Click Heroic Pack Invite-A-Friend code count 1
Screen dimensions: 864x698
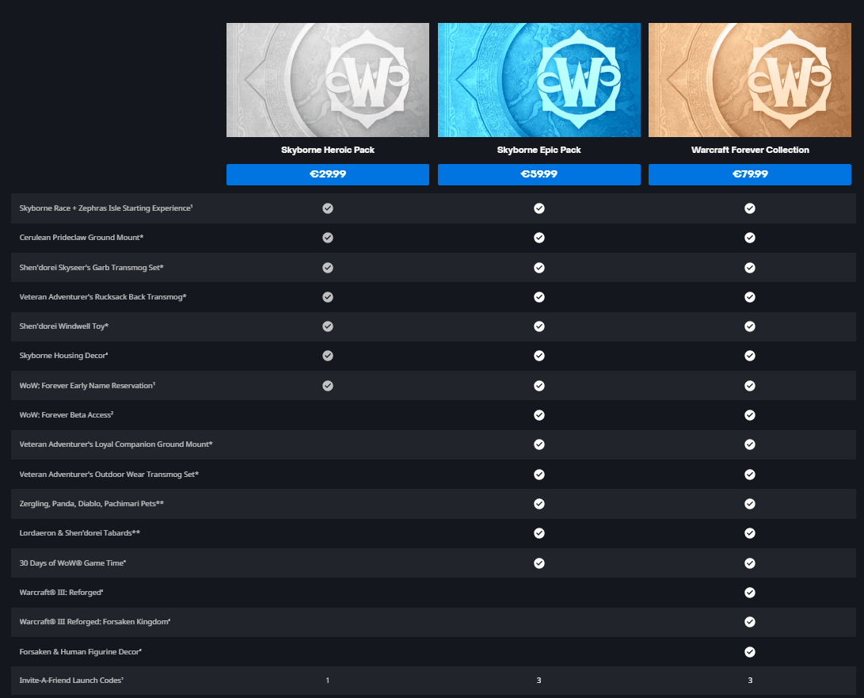pyautogui.click(x=328, y=681)
